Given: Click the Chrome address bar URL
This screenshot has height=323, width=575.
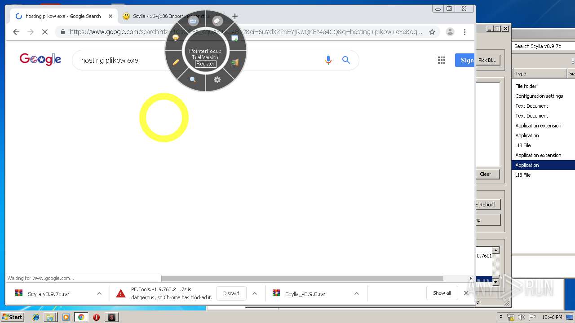Looking at the screenshot, I should coord(246,32).
